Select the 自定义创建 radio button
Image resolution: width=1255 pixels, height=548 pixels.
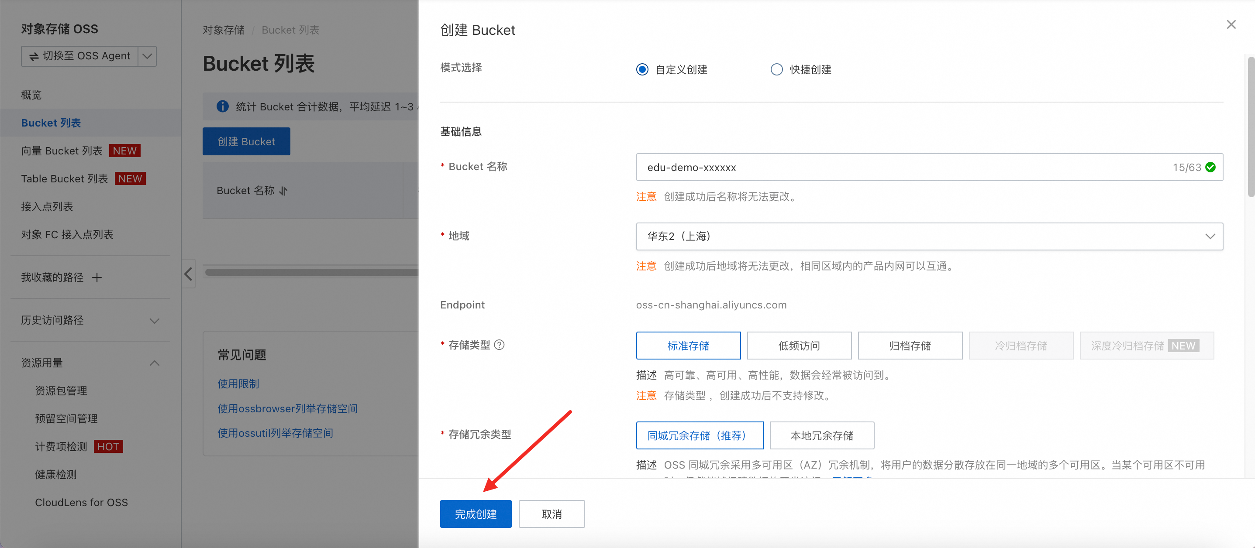(642, 70)
